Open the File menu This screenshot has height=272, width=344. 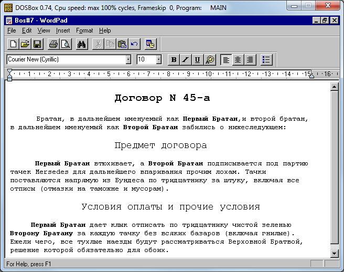(12, 30)
